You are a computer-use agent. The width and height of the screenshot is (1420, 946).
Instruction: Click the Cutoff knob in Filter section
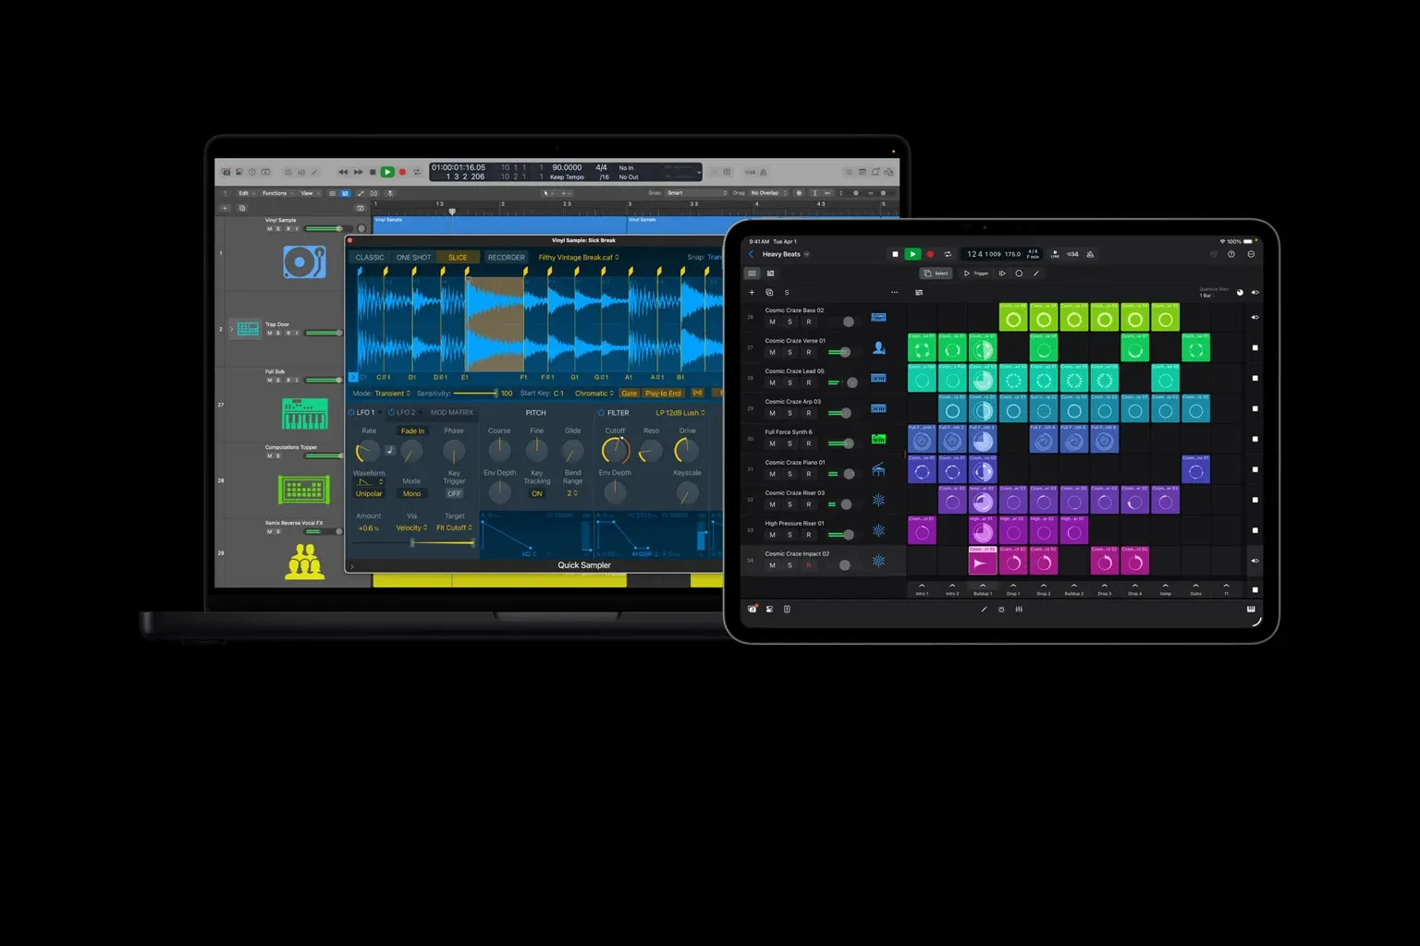pyautogui.click(x=615, y=451)
